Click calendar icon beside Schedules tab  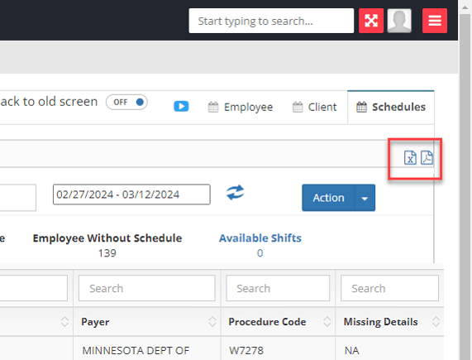361,108
